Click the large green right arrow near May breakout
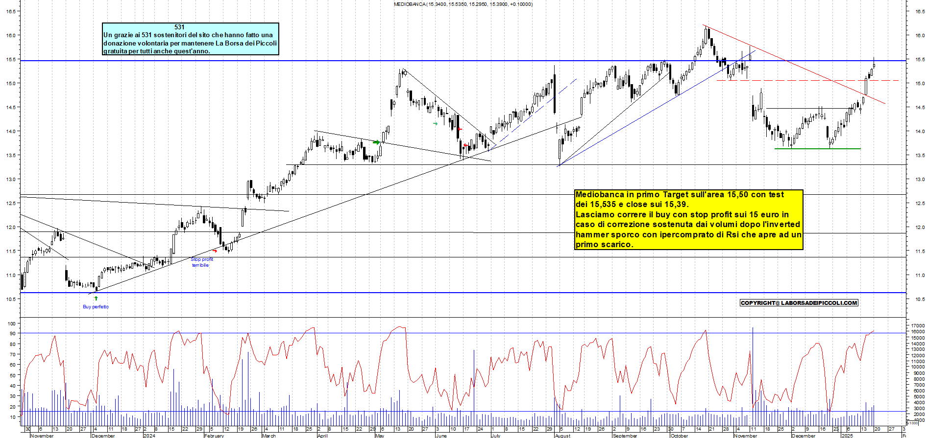Viewport: 926px width, 438px height. (x=376, y=142)
